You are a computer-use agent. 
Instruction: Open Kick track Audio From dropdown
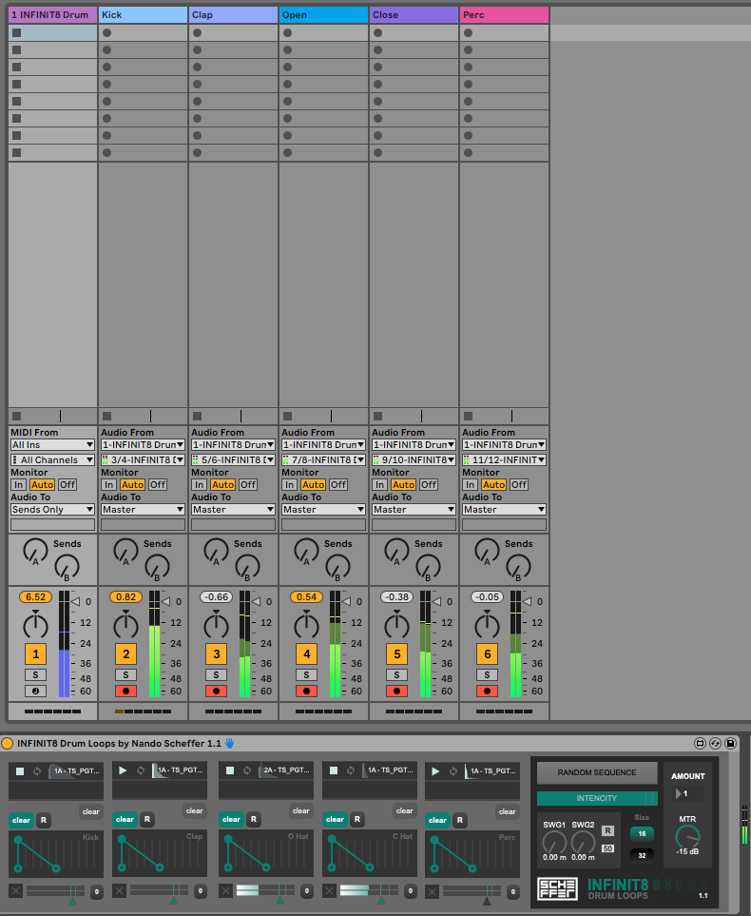[x=144, y=444]
